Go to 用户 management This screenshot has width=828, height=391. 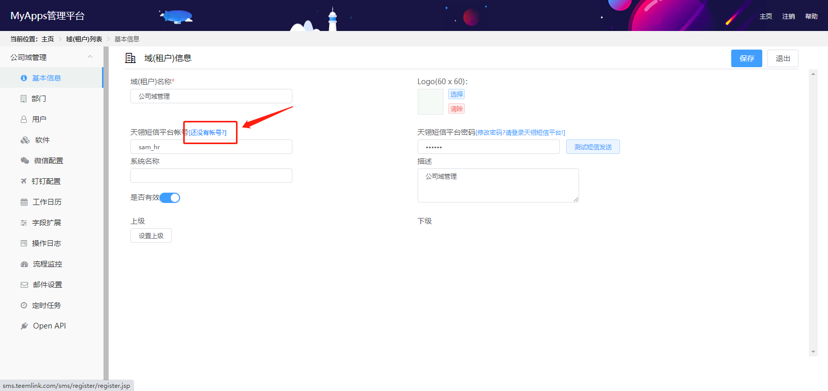(x=51, y=119)
